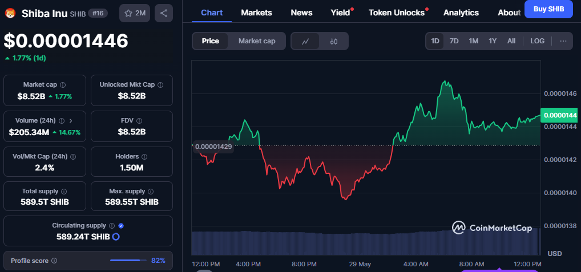
Task: Open the Markets tab
Action: pos(256,13)
